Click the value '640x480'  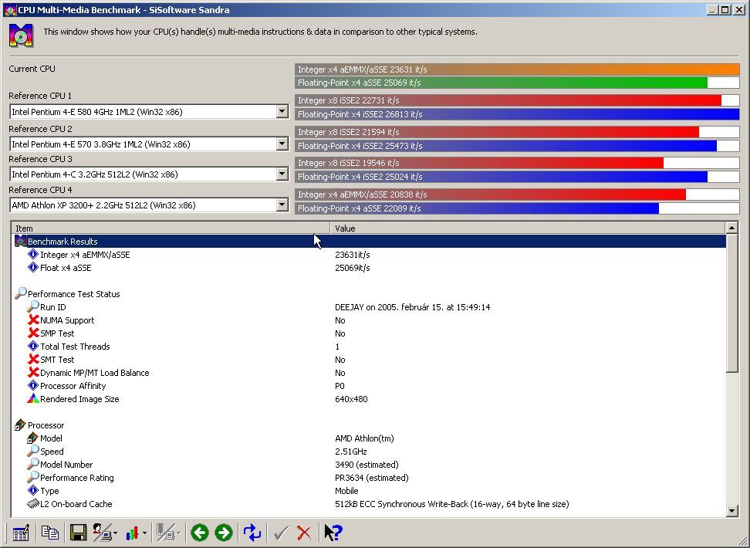(x=351, y=399)
